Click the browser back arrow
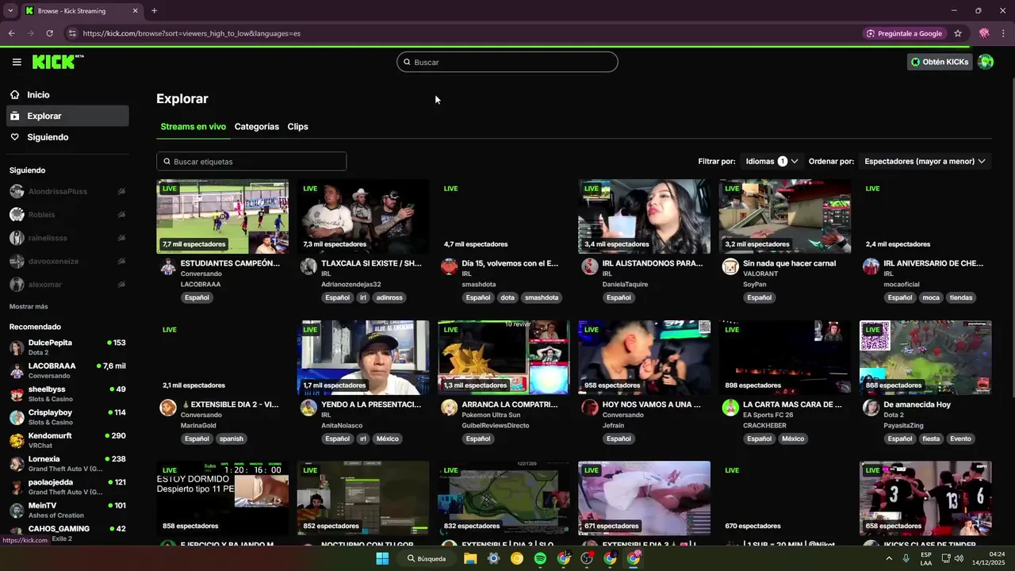Screen dimensions: 1015x571 11,33
